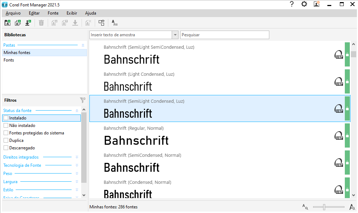Screen dimensions: 358x213
Task: Click the Pesquisar search field
Action: (225, 35)
